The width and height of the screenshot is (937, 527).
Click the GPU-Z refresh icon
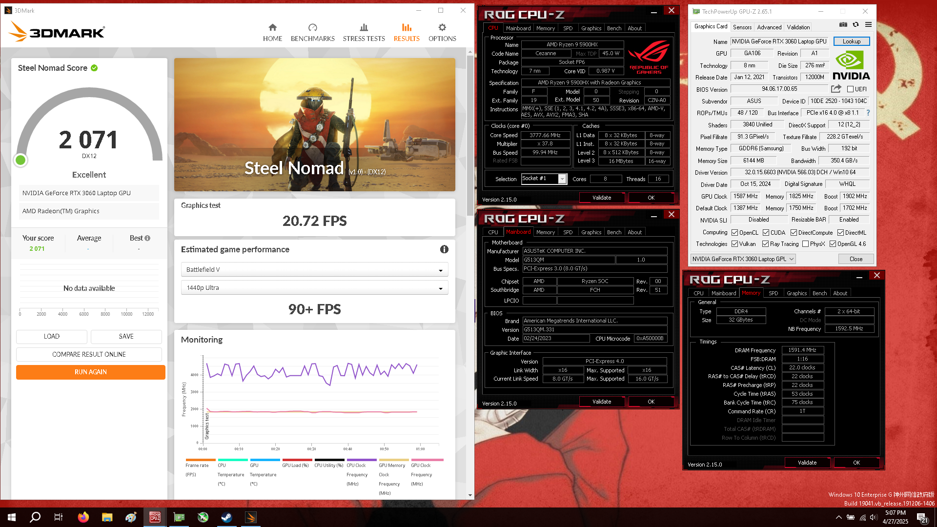856,24
